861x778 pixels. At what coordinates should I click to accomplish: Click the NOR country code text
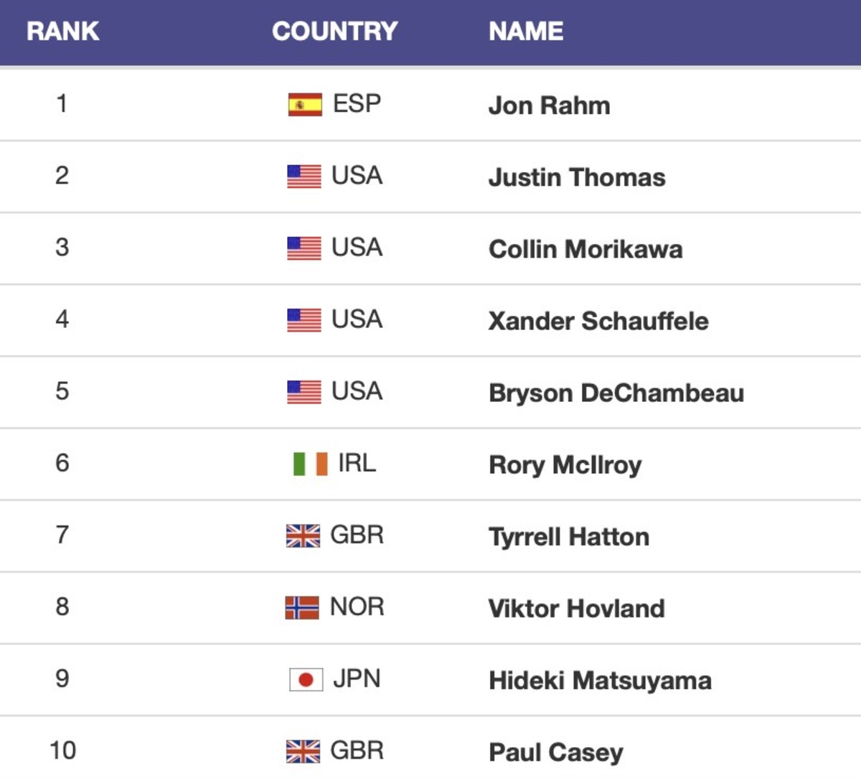pos(357,606)
